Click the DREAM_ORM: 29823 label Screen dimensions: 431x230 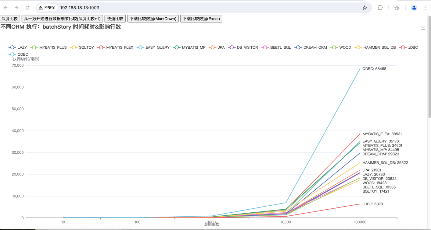(x=381, y=154)
